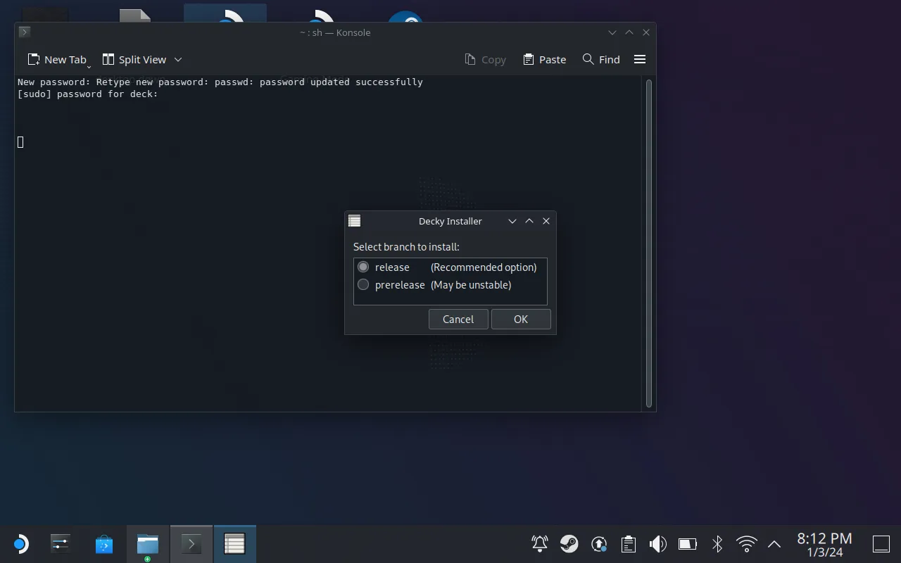
Task: Click the Konsole terminal icon in titlebar
Action: pos(24,32)
